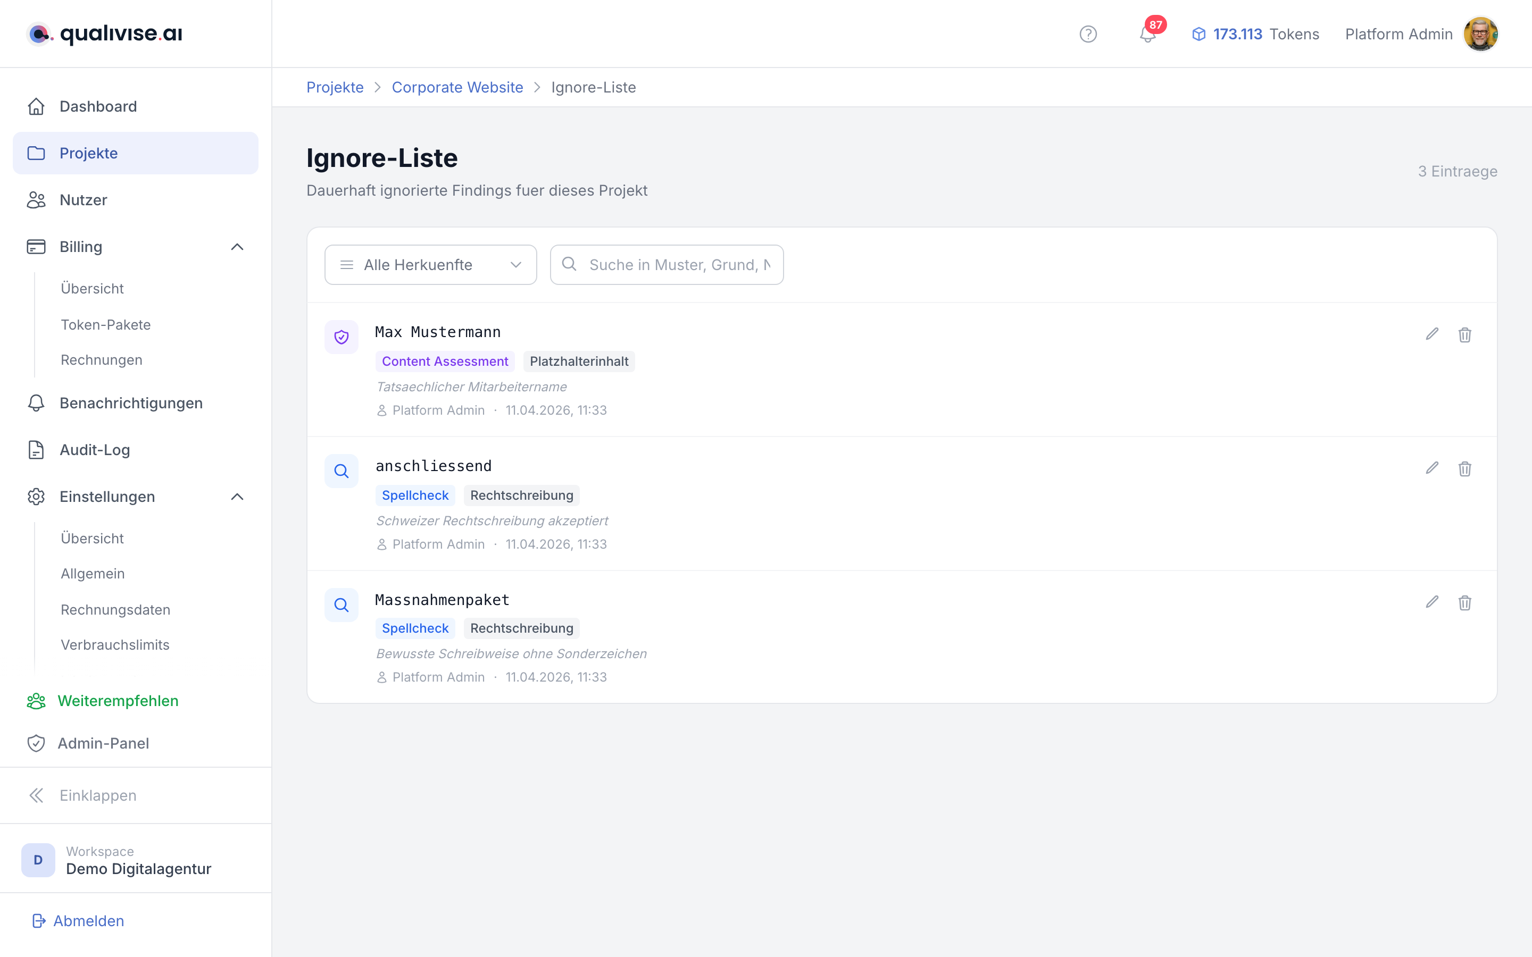The width and height of the screenshot is (1532, 957).
Task: Click the search field Suche in Muster
Action: tap(667, 265)
